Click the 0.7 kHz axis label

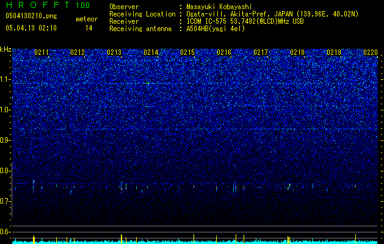click(x=5, y=201)
